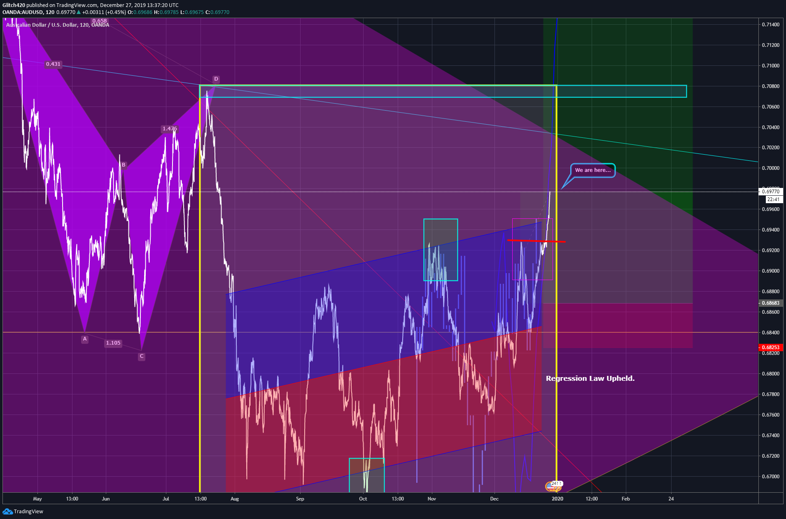Click the 0.67000 price axis label
Viewport: 786px width, 519px height.
(x=770, y=477)
